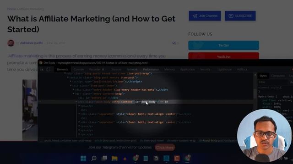Click the author avatar next to Abhishek padhi
This screenshot has height=164, width=293.
coord(11,43)
